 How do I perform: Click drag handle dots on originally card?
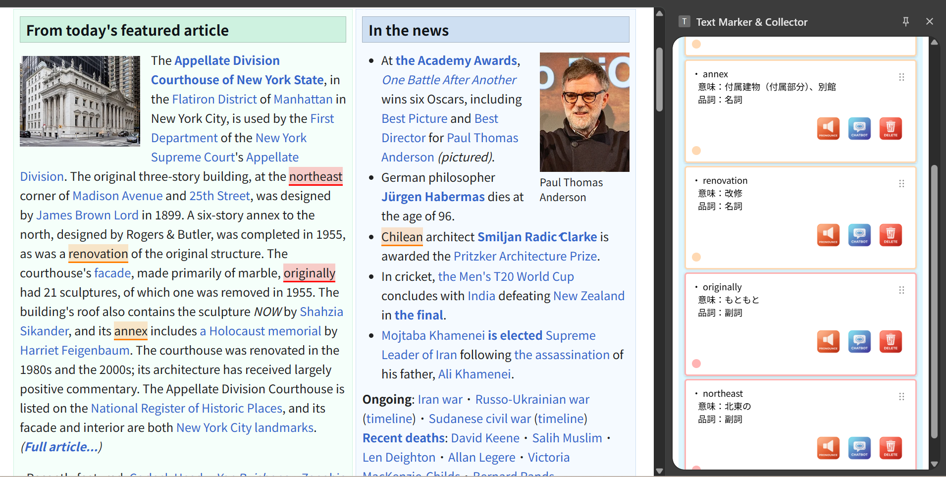click(x=901, y=290)
